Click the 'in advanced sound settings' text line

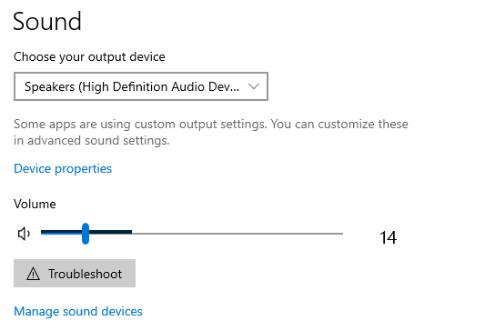(x=92, y=140)
